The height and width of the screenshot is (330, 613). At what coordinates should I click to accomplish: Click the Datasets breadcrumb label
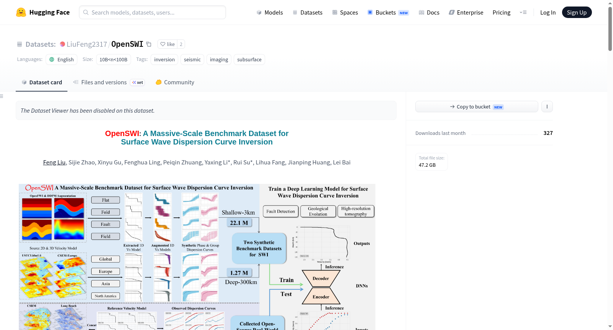[x=41, y=44]
